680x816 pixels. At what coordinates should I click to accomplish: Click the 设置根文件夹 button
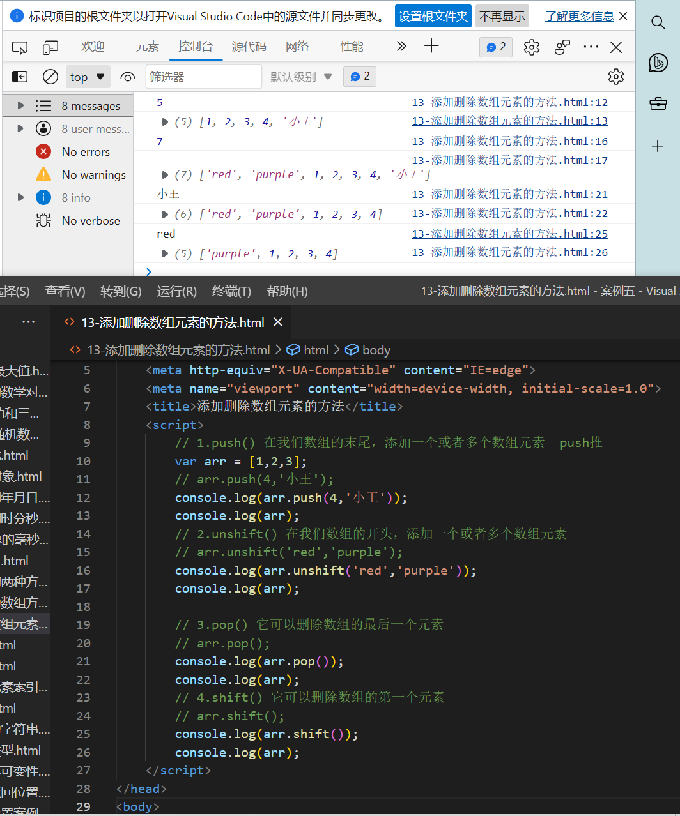tap(433, 17)
